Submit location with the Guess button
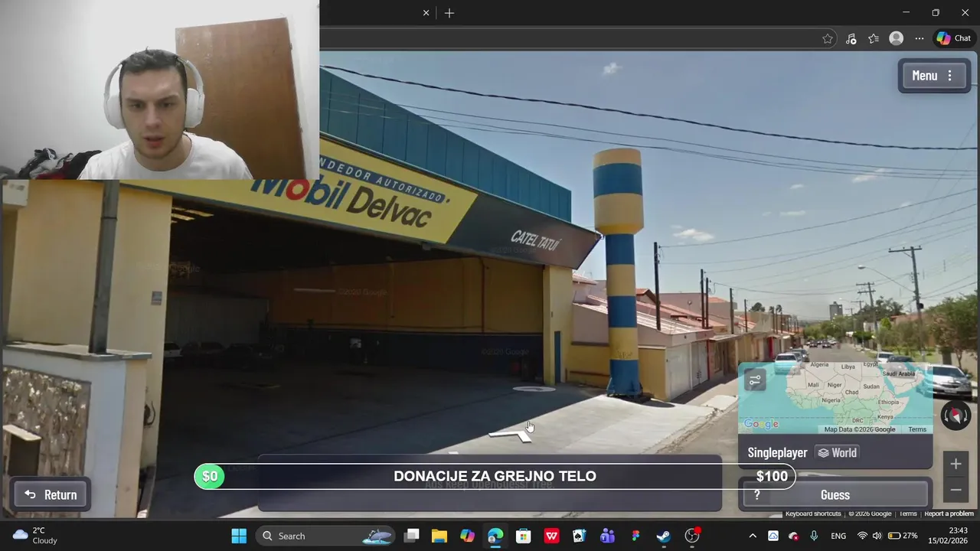This screenshot has width=980, height=551. point(835,494)
